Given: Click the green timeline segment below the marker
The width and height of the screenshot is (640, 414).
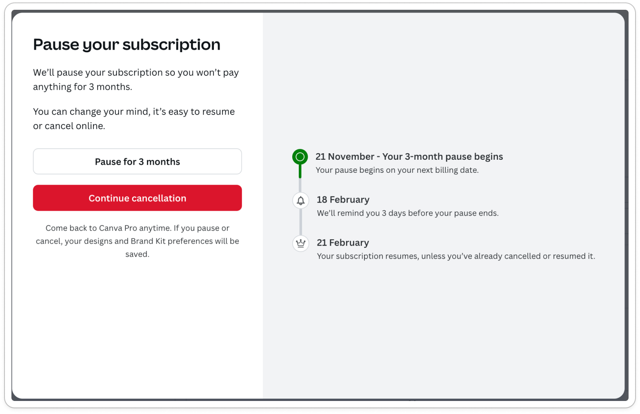Looking at the screenshot, I should [x=300, y=172].
